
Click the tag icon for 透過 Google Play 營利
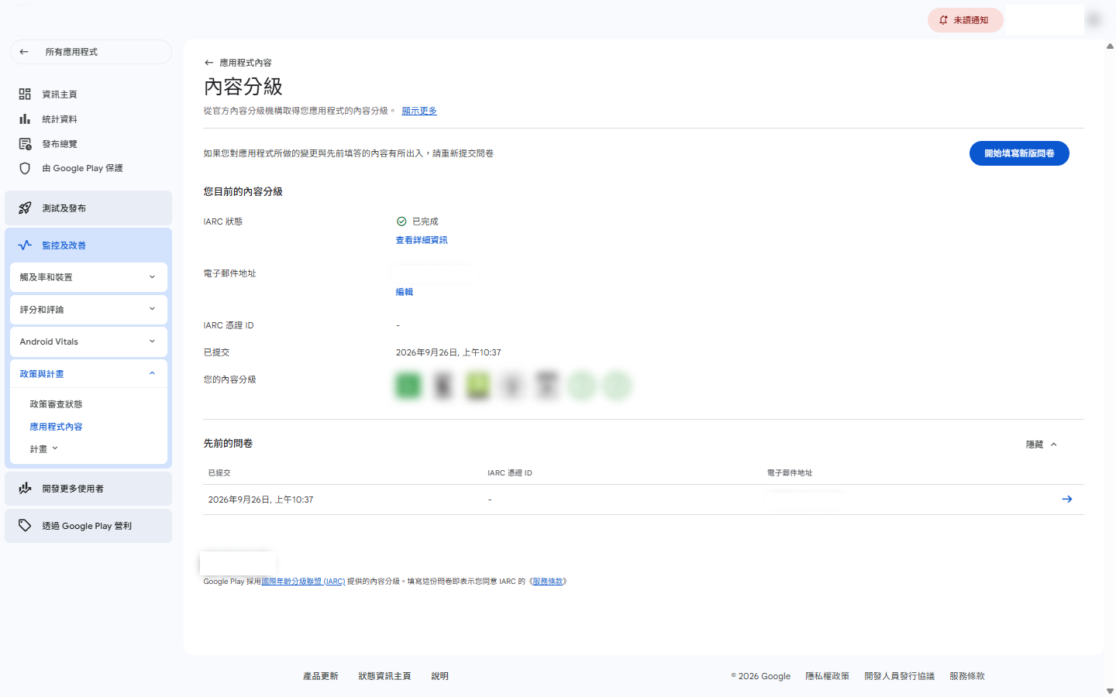tap(25, 526)
